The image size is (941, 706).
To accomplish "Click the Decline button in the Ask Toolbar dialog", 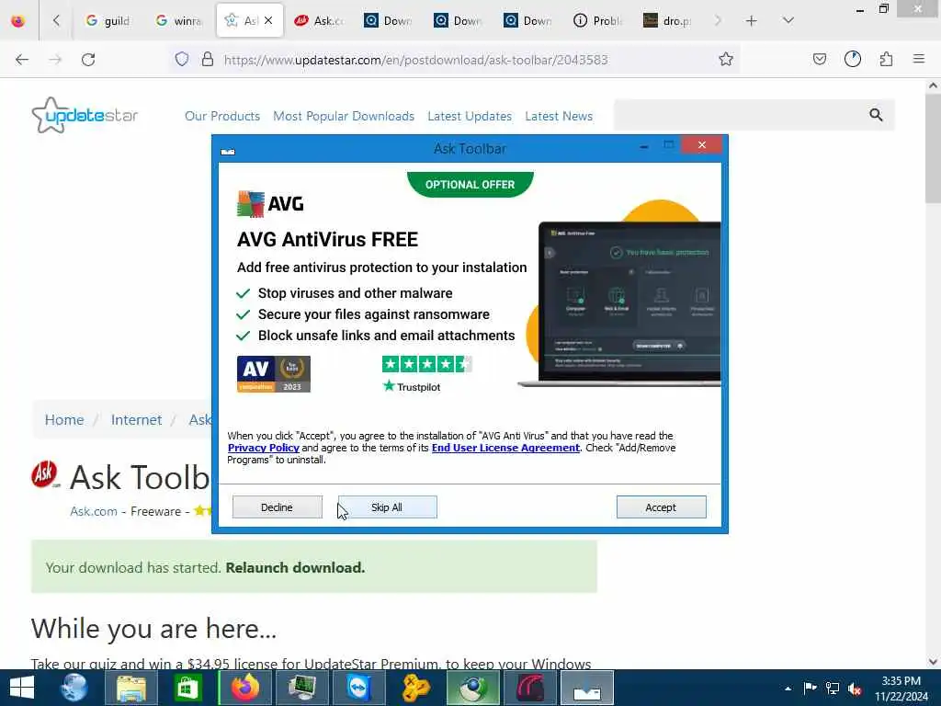I will coord(277,507).
